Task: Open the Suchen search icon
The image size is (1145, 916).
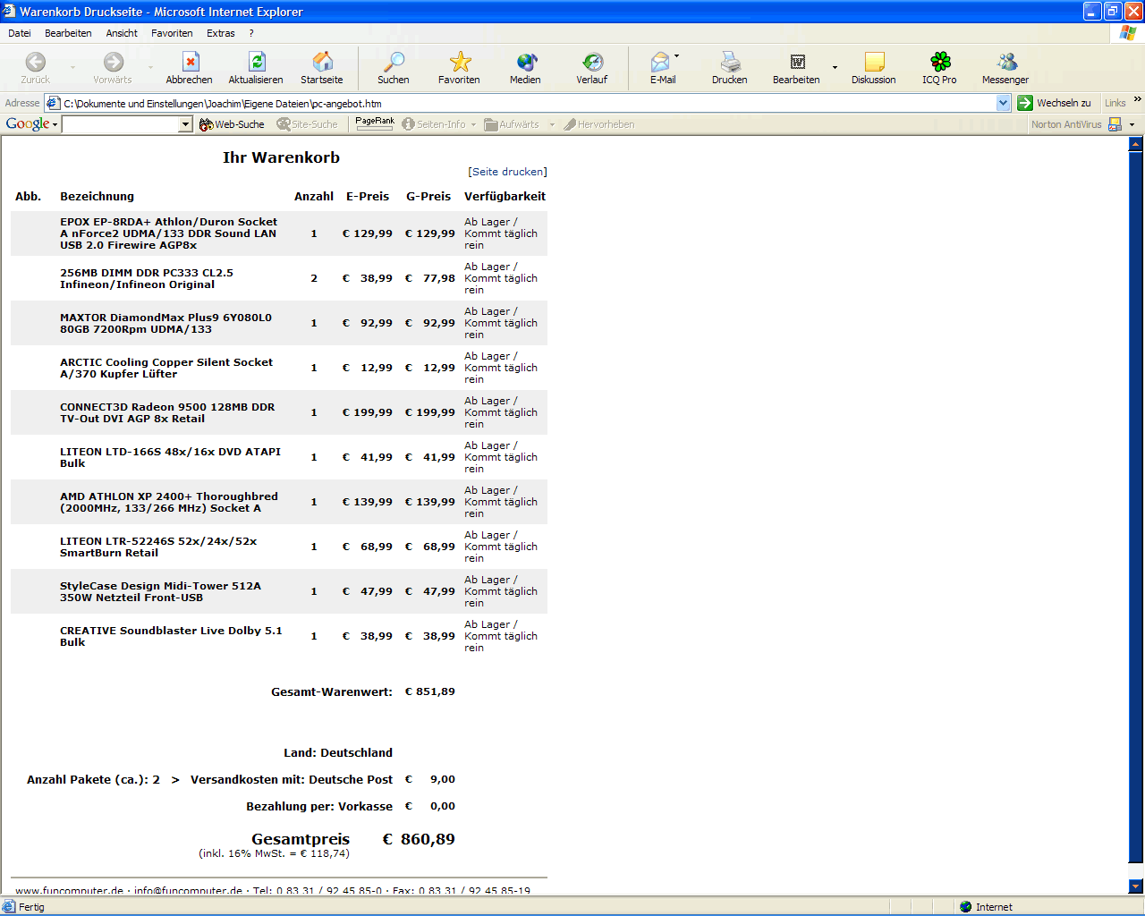Action: point(394,62)
